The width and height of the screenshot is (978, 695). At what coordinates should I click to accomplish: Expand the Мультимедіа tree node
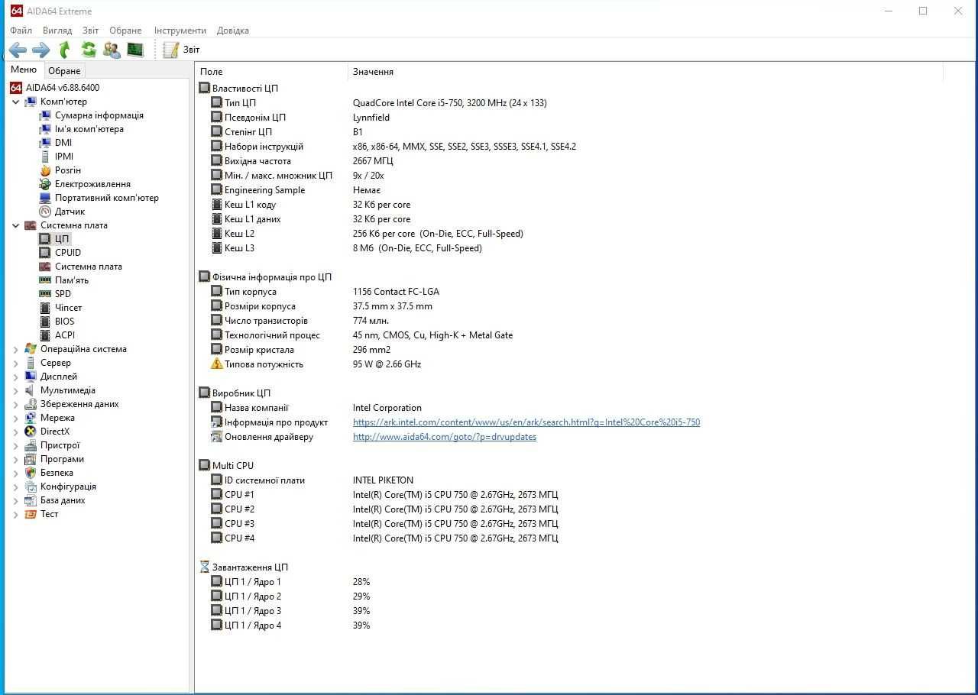point(15,390)
